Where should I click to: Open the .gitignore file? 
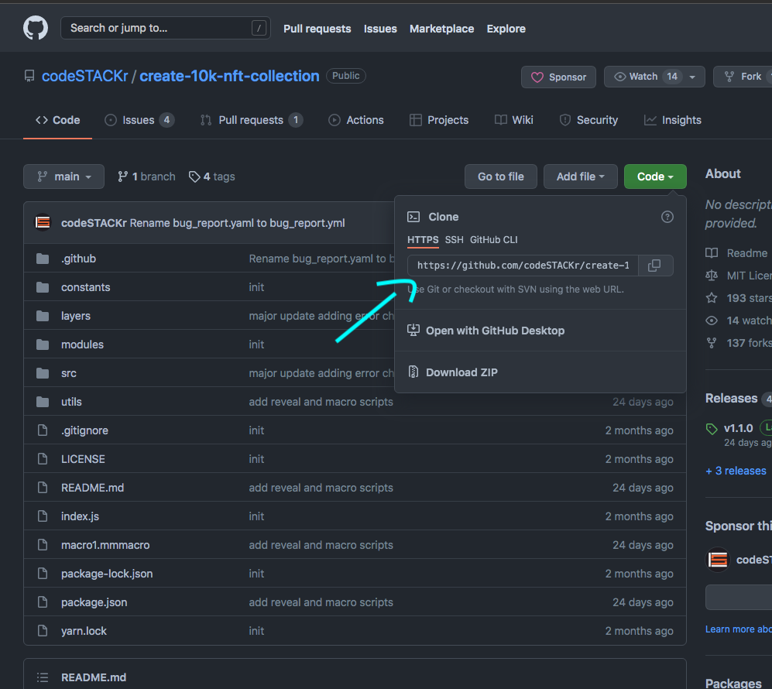pyautogui.click(x=84, y=430)
